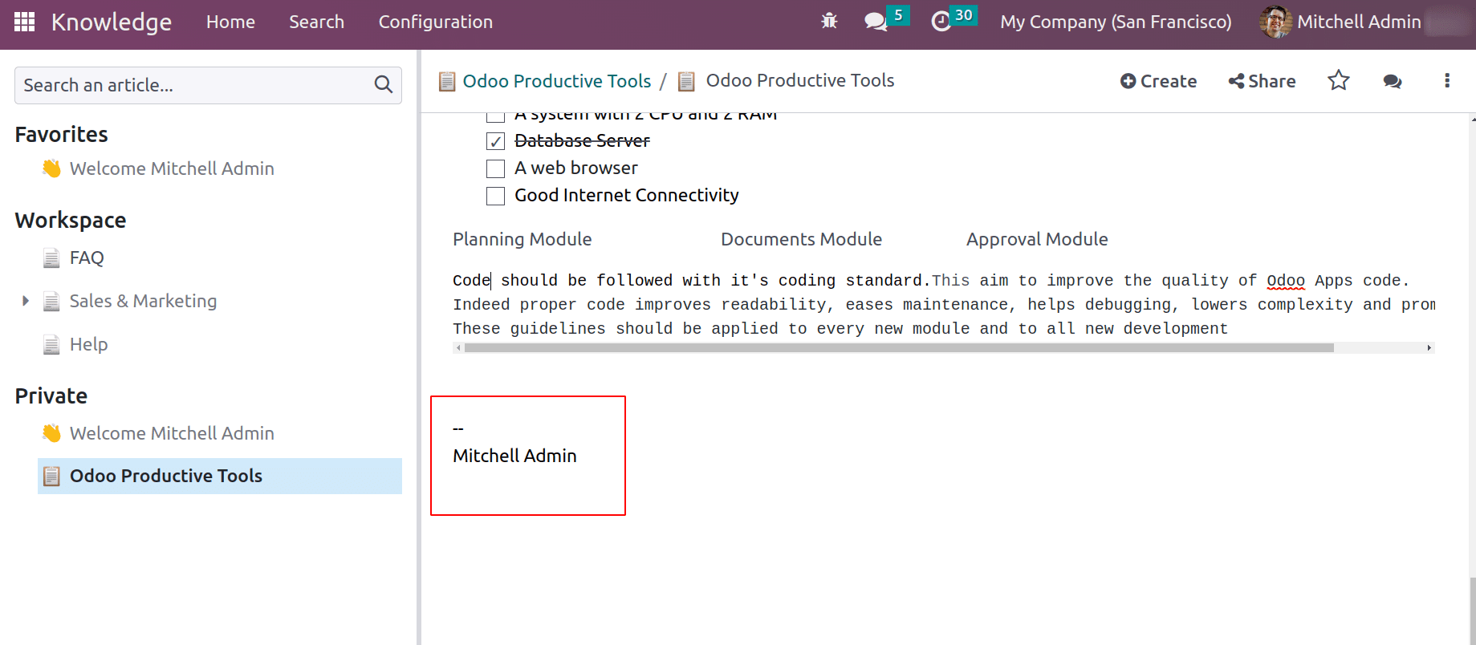
Task: Open the FAQ article
Action: (87, 258)
